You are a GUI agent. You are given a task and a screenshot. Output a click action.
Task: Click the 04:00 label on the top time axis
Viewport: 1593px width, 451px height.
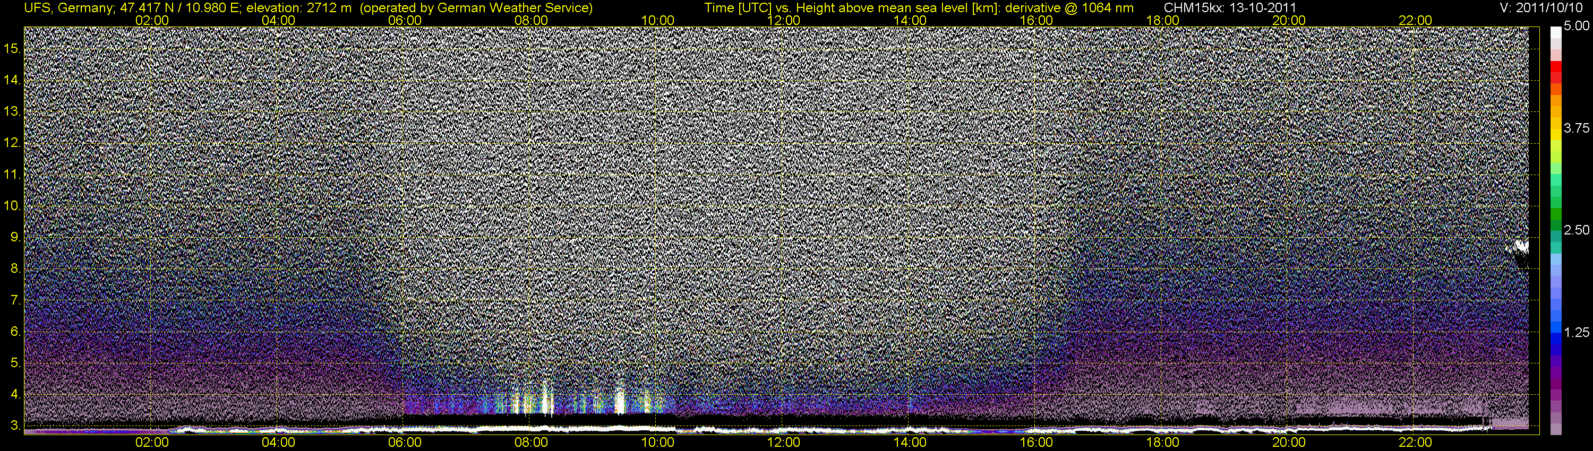tap(278, 20)
